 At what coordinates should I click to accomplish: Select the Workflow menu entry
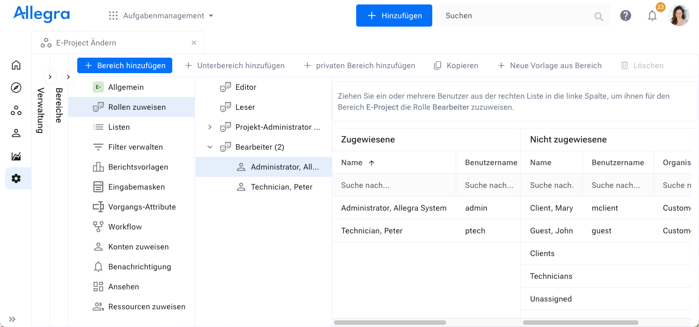tap(125, 227)
